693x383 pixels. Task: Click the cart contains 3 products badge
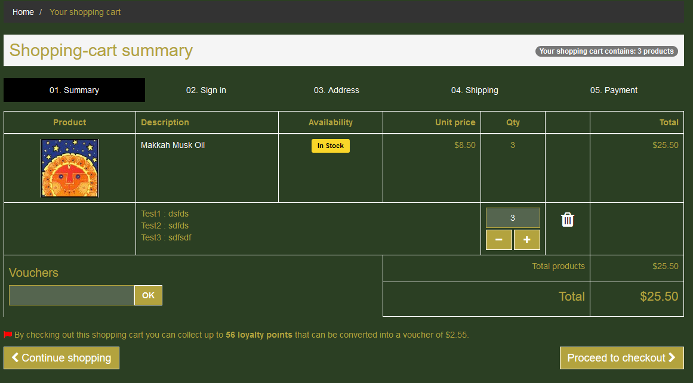[x=606, y=51]
